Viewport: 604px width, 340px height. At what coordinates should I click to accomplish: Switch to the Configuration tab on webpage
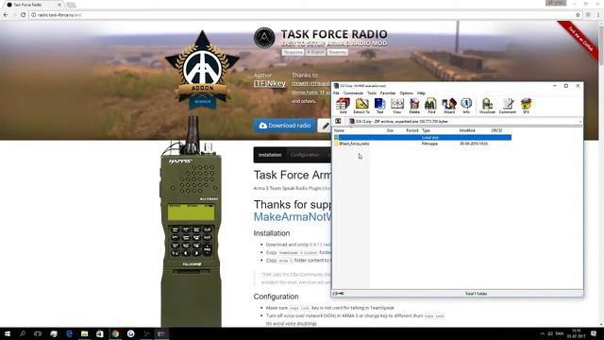[305, 155]
